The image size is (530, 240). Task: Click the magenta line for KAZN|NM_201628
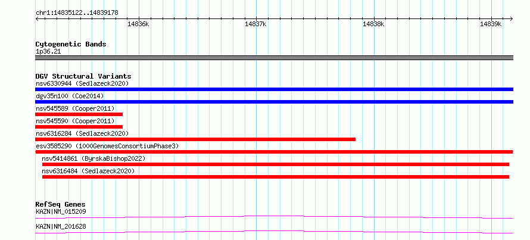click(274, 232)
